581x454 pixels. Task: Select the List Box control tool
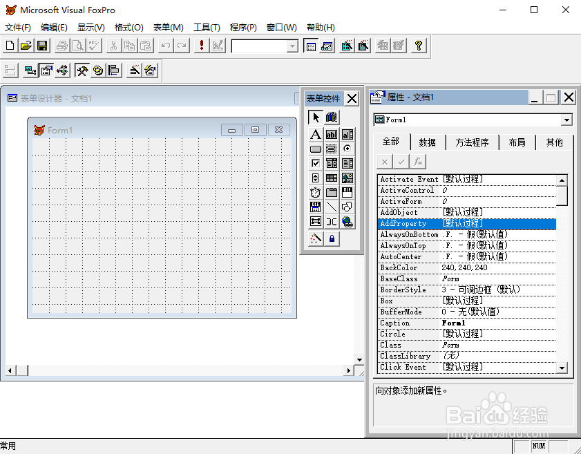(347, 163)
